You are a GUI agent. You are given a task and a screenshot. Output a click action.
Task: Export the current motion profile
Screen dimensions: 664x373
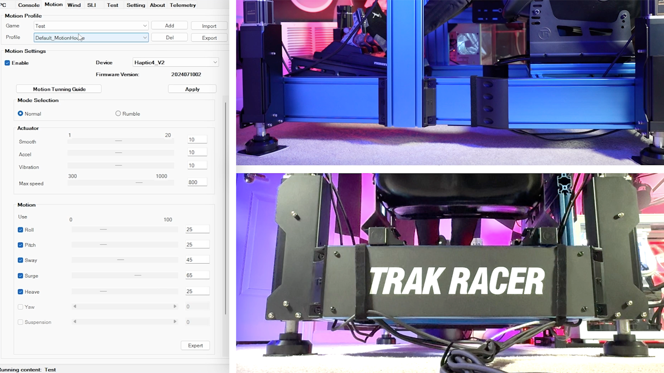tap(209, 37)
